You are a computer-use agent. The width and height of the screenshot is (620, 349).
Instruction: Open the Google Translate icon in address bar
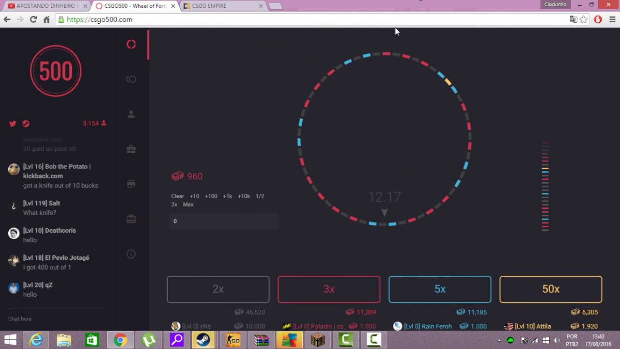(x=573, y=19)
